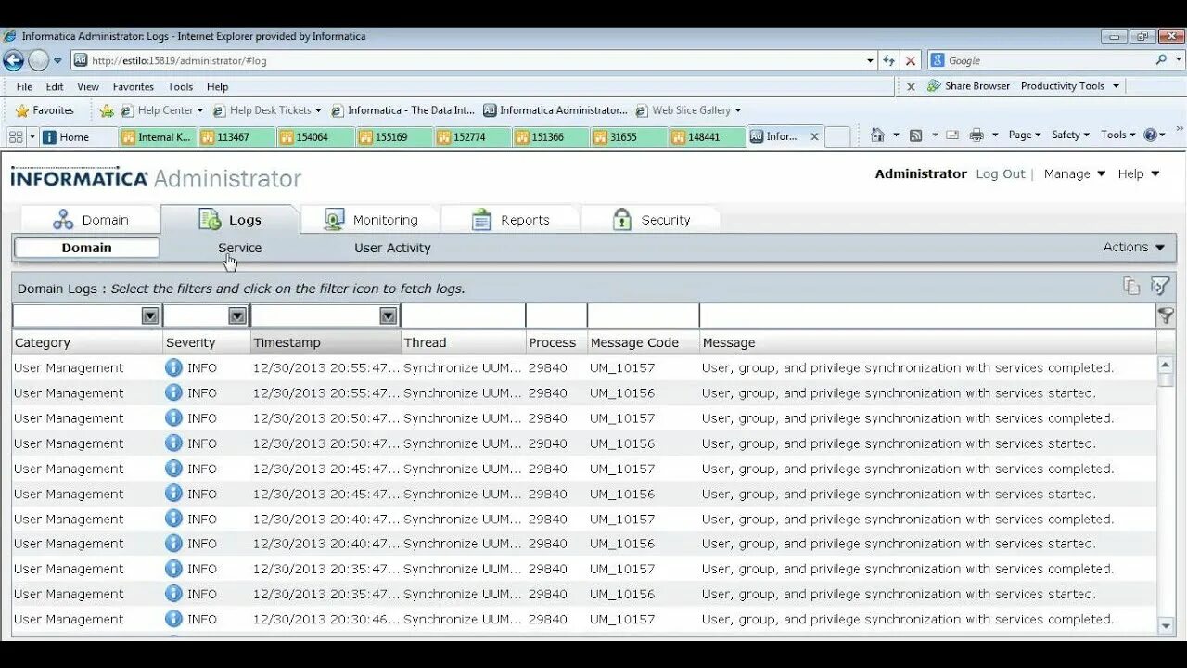Open the Favorites menu in menu bar
Screen dimensions: 1187x668
(x=134, y=86)
